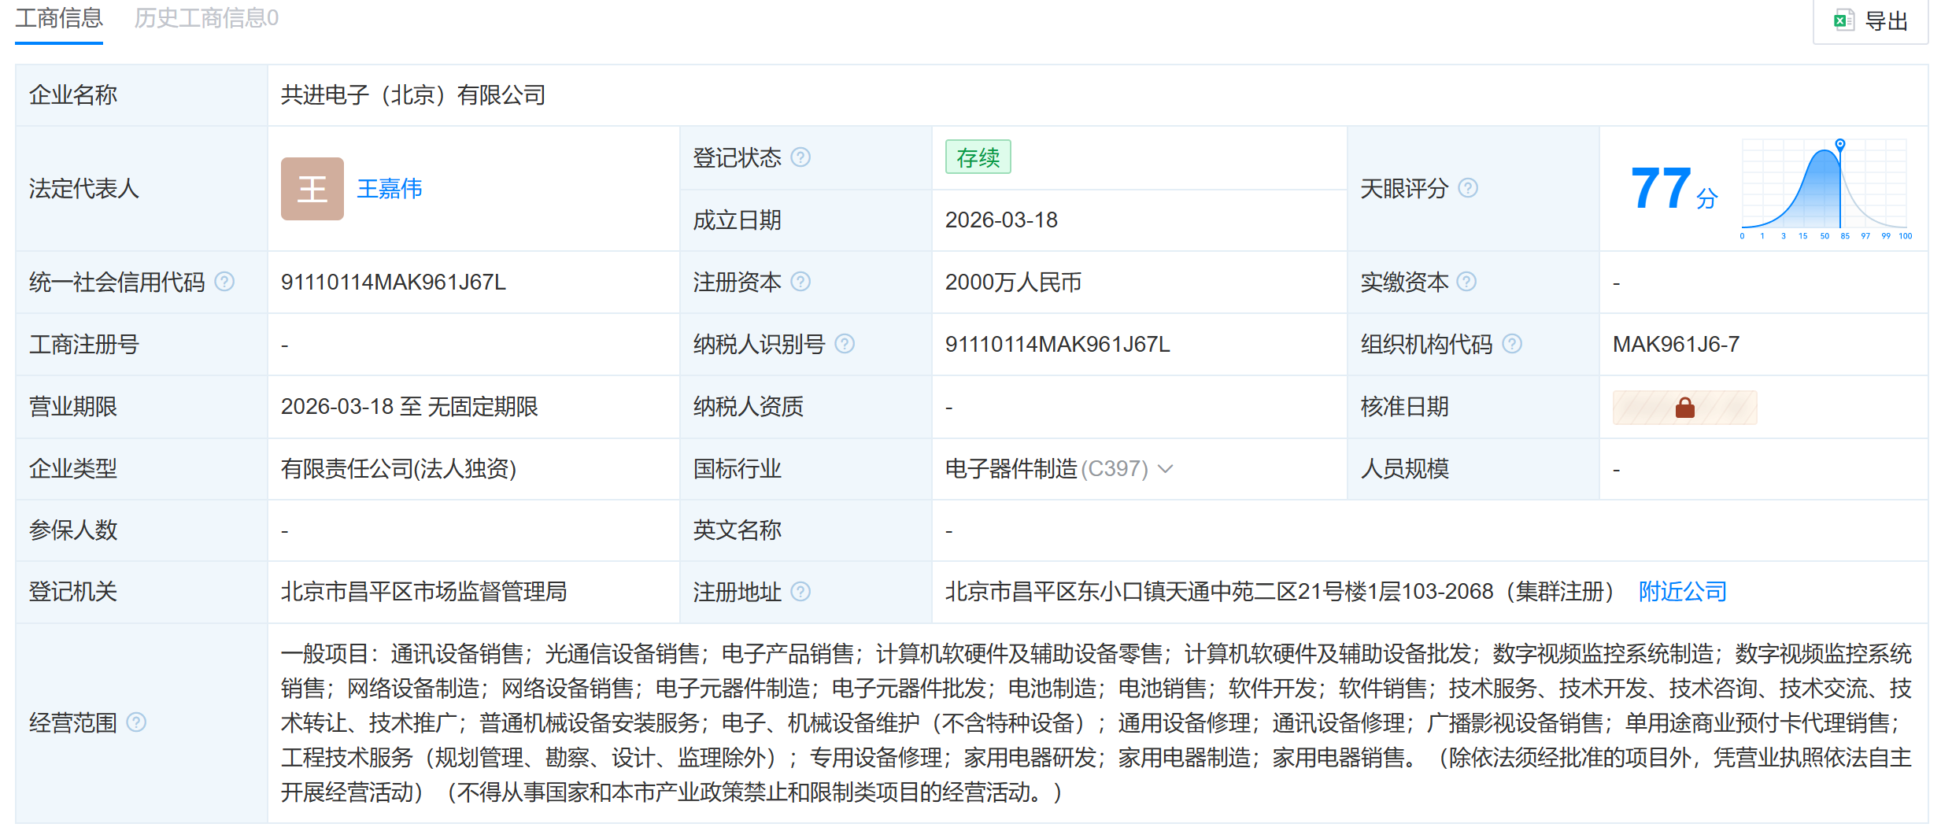The width and height of the screenshot is (1941, 831).
Task: Expand the 电子器件制造 (C397) industry dropdown
Action: click(1166, 469)
